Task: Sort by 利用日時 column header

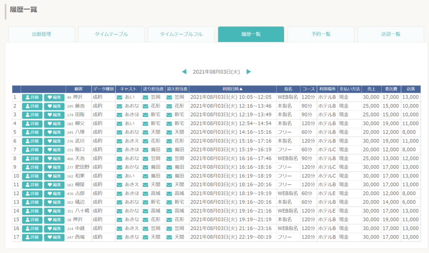Action: point(233,89)
